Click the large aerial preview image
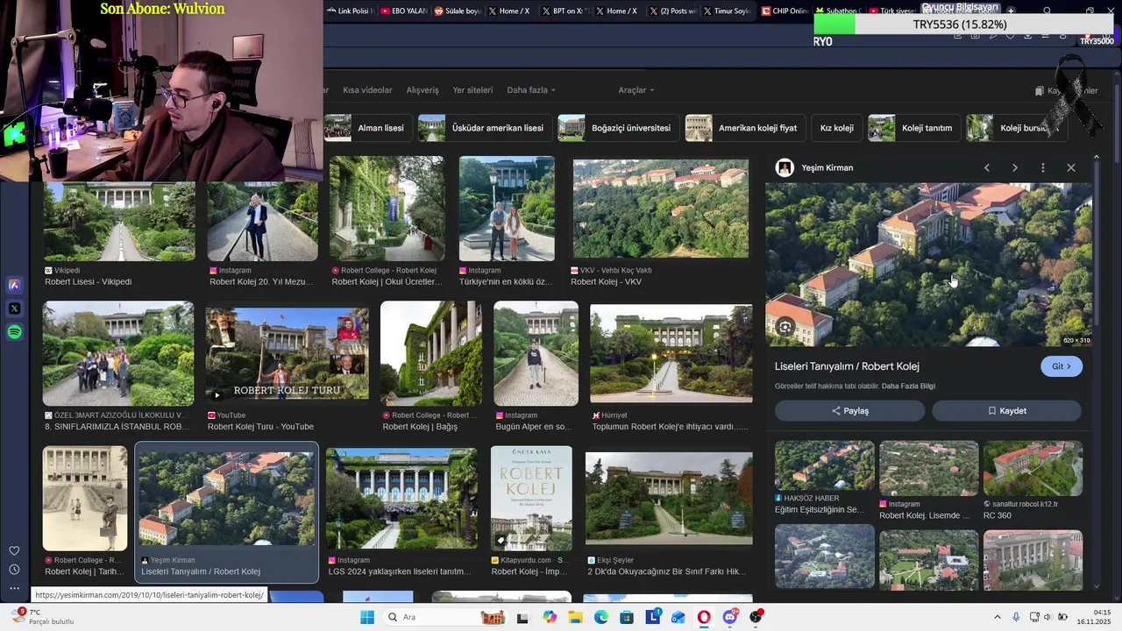 click(x=928, y=265)
